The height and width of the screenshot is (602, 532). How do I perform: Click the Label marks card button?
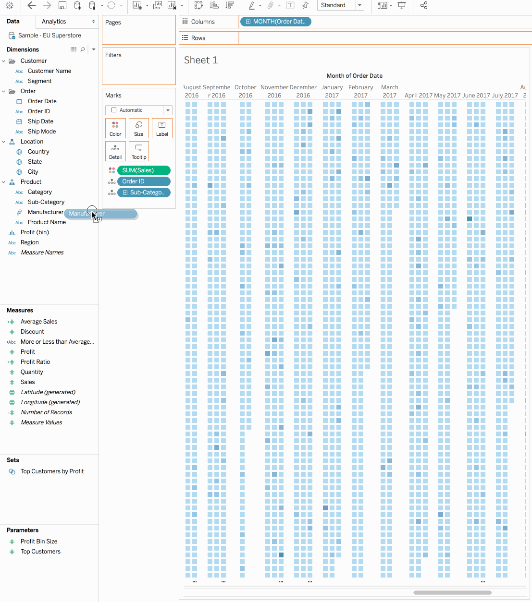(162, 128)
